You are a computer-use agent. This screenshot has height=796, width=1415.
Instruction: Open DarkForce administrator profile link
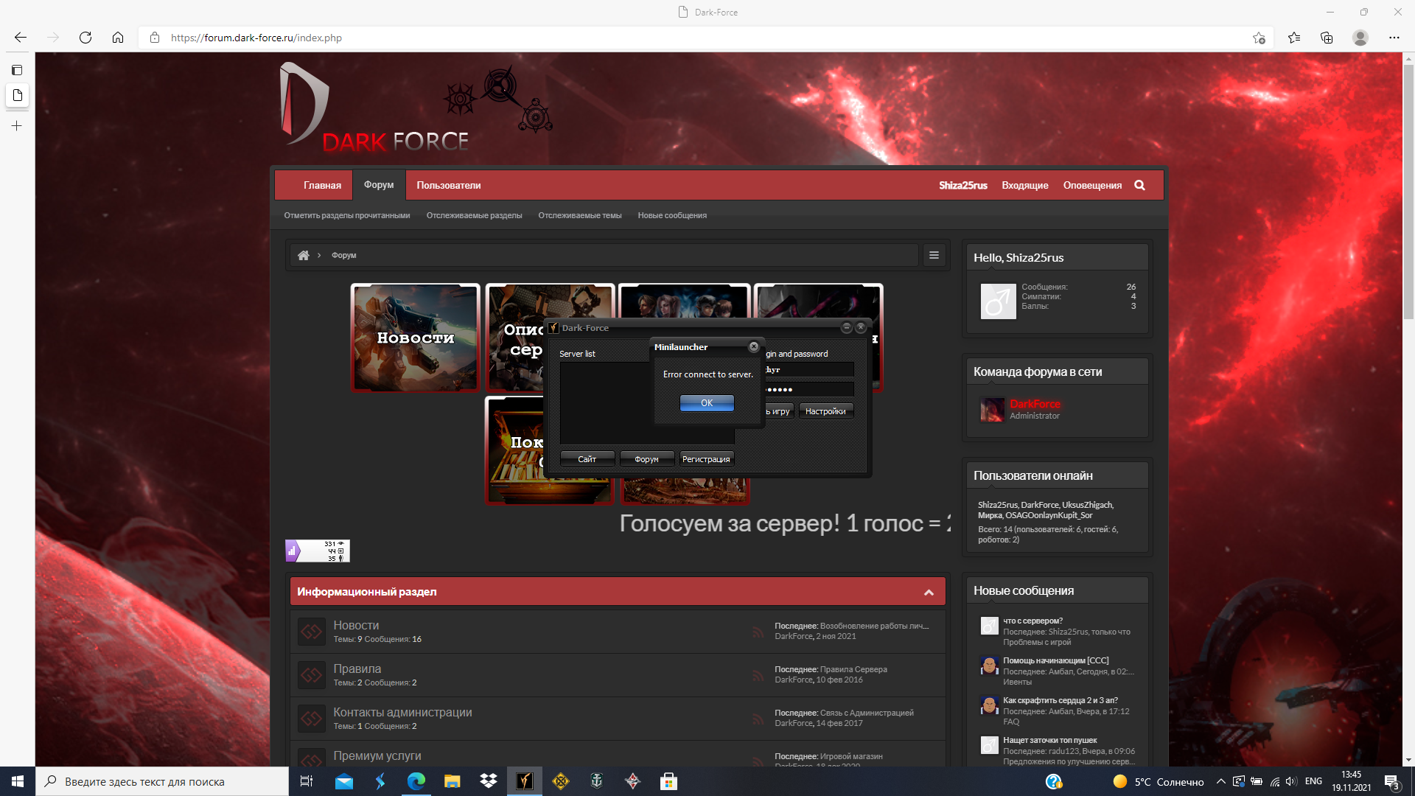click(1035, 404)
